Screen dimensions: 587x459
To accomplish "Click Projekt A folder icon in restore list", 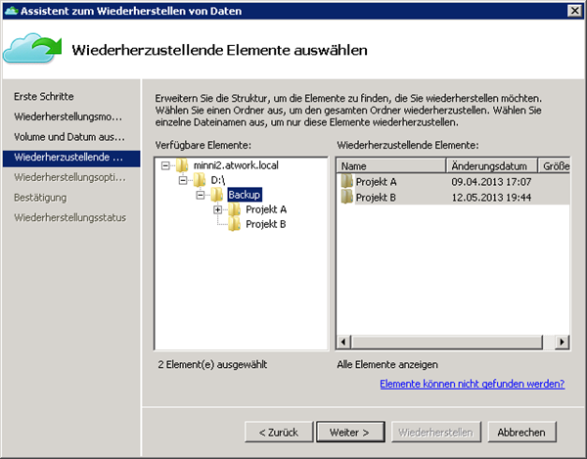I will (347, 181).
